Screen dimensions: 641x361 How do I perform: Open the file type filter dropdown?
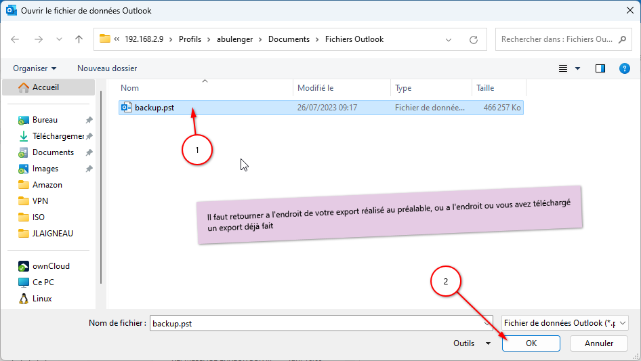(566, 324)
